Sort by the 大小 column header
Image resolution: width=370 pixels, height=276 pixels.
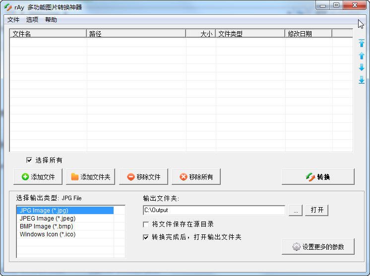click(201, 34)
